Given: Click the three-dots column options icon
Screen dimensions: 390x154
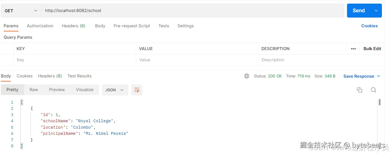Looking at the screenshot, I should coord(353,49).
